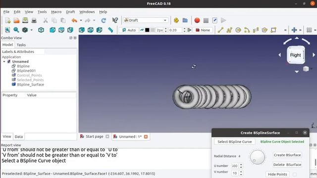Activate the What's This help pointer
317x178 pixels.
point(115,20)
